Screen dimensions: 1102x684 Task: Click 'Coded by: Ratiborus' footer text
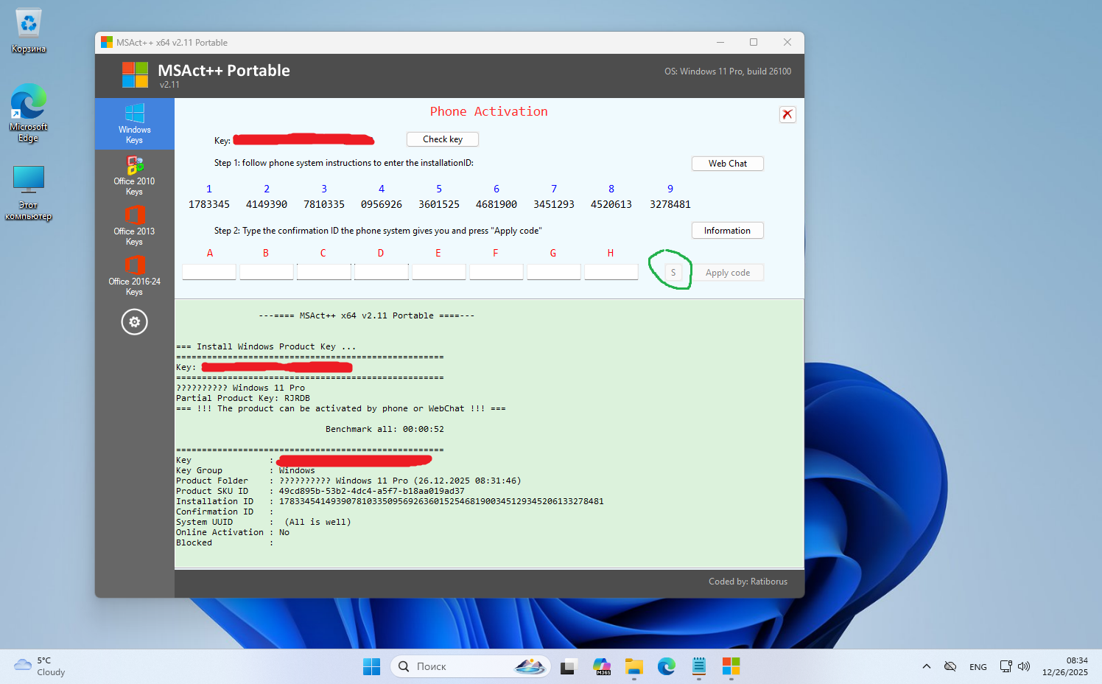[748, 582]
